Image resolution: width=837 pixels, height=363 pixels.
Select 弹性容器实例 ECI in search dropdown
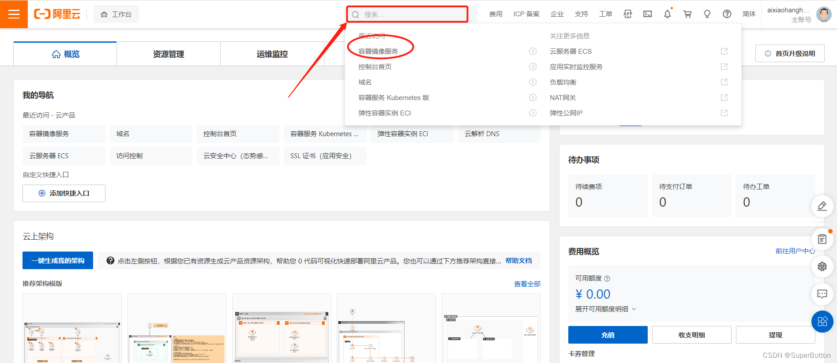point(385,113)
